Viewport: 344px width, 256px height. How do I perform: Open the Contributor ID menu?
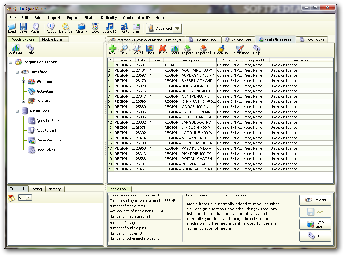136,18
